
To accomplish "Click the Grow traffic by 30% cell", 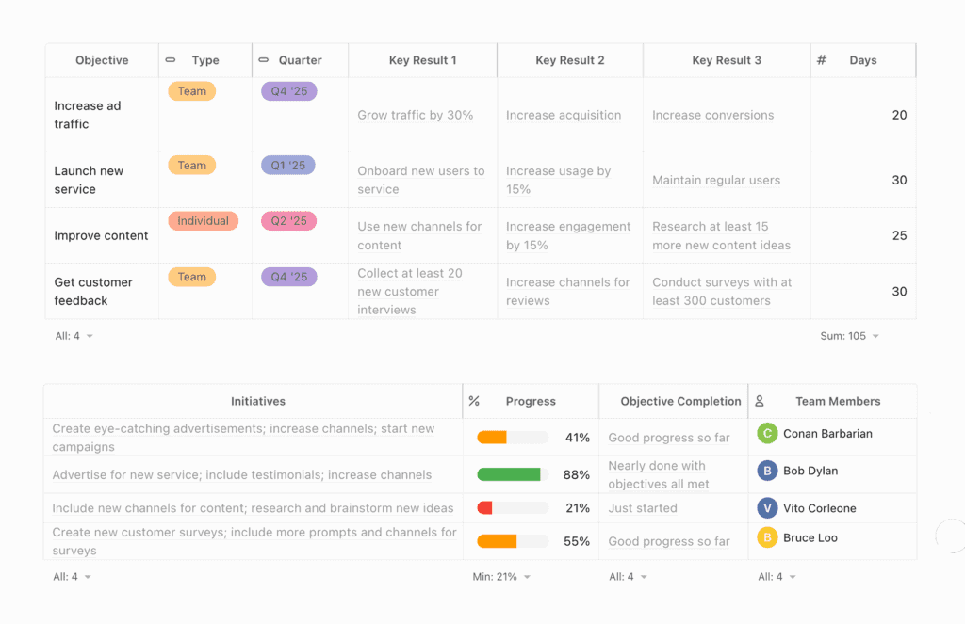I will (415, 115).
